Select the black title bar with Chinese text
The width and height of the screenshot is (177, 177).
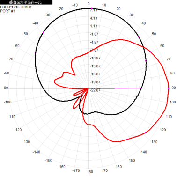coord(26,2)
